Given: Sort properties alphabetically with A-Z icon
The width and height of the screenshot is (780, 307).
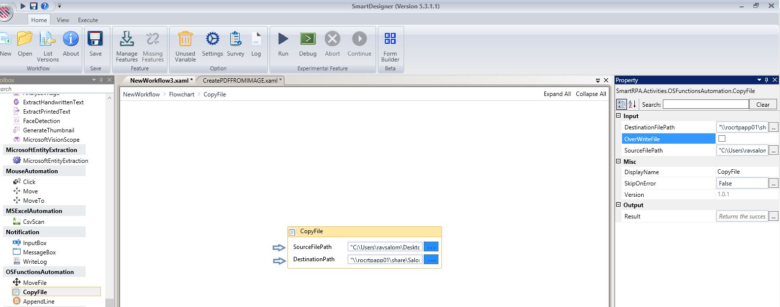Looking at the screenshot, I should pyautogui.click(x=632, y=104).
